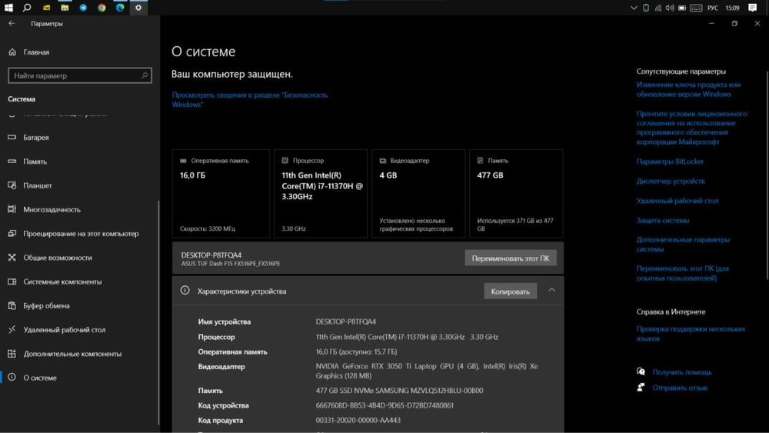This screenshot has height=433, width=769.
Task: Select the 477 GB SSD NVMe SAMSUNG value
Action: pos(399,391)
